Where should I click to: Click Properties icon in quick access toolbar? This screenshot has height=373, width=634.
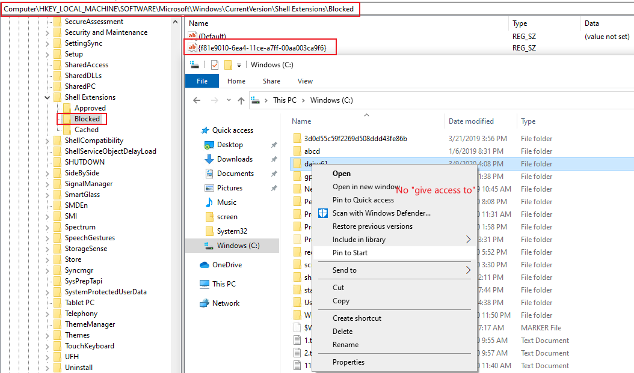pos(215,65)
